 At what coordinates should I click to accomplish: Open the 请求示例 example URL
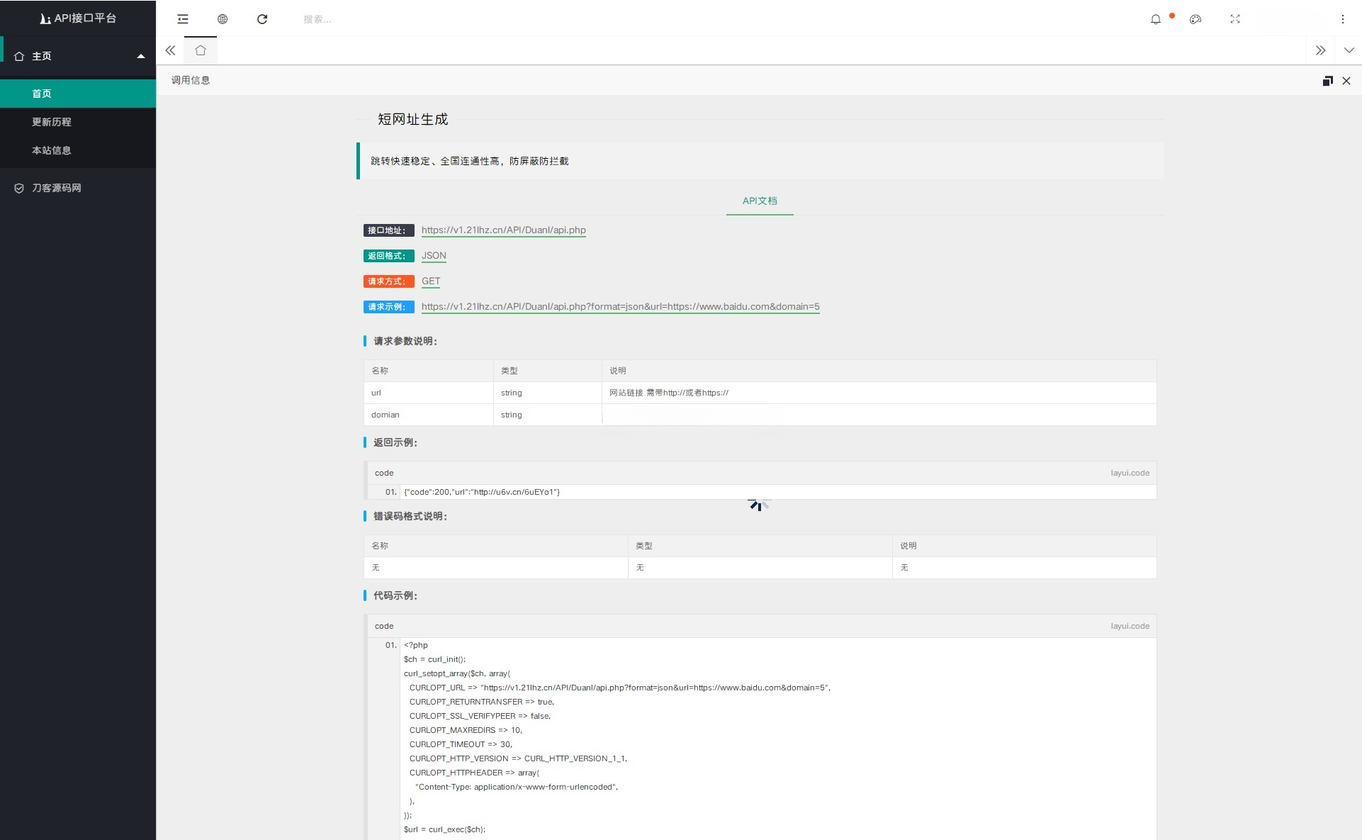(621, 306)
